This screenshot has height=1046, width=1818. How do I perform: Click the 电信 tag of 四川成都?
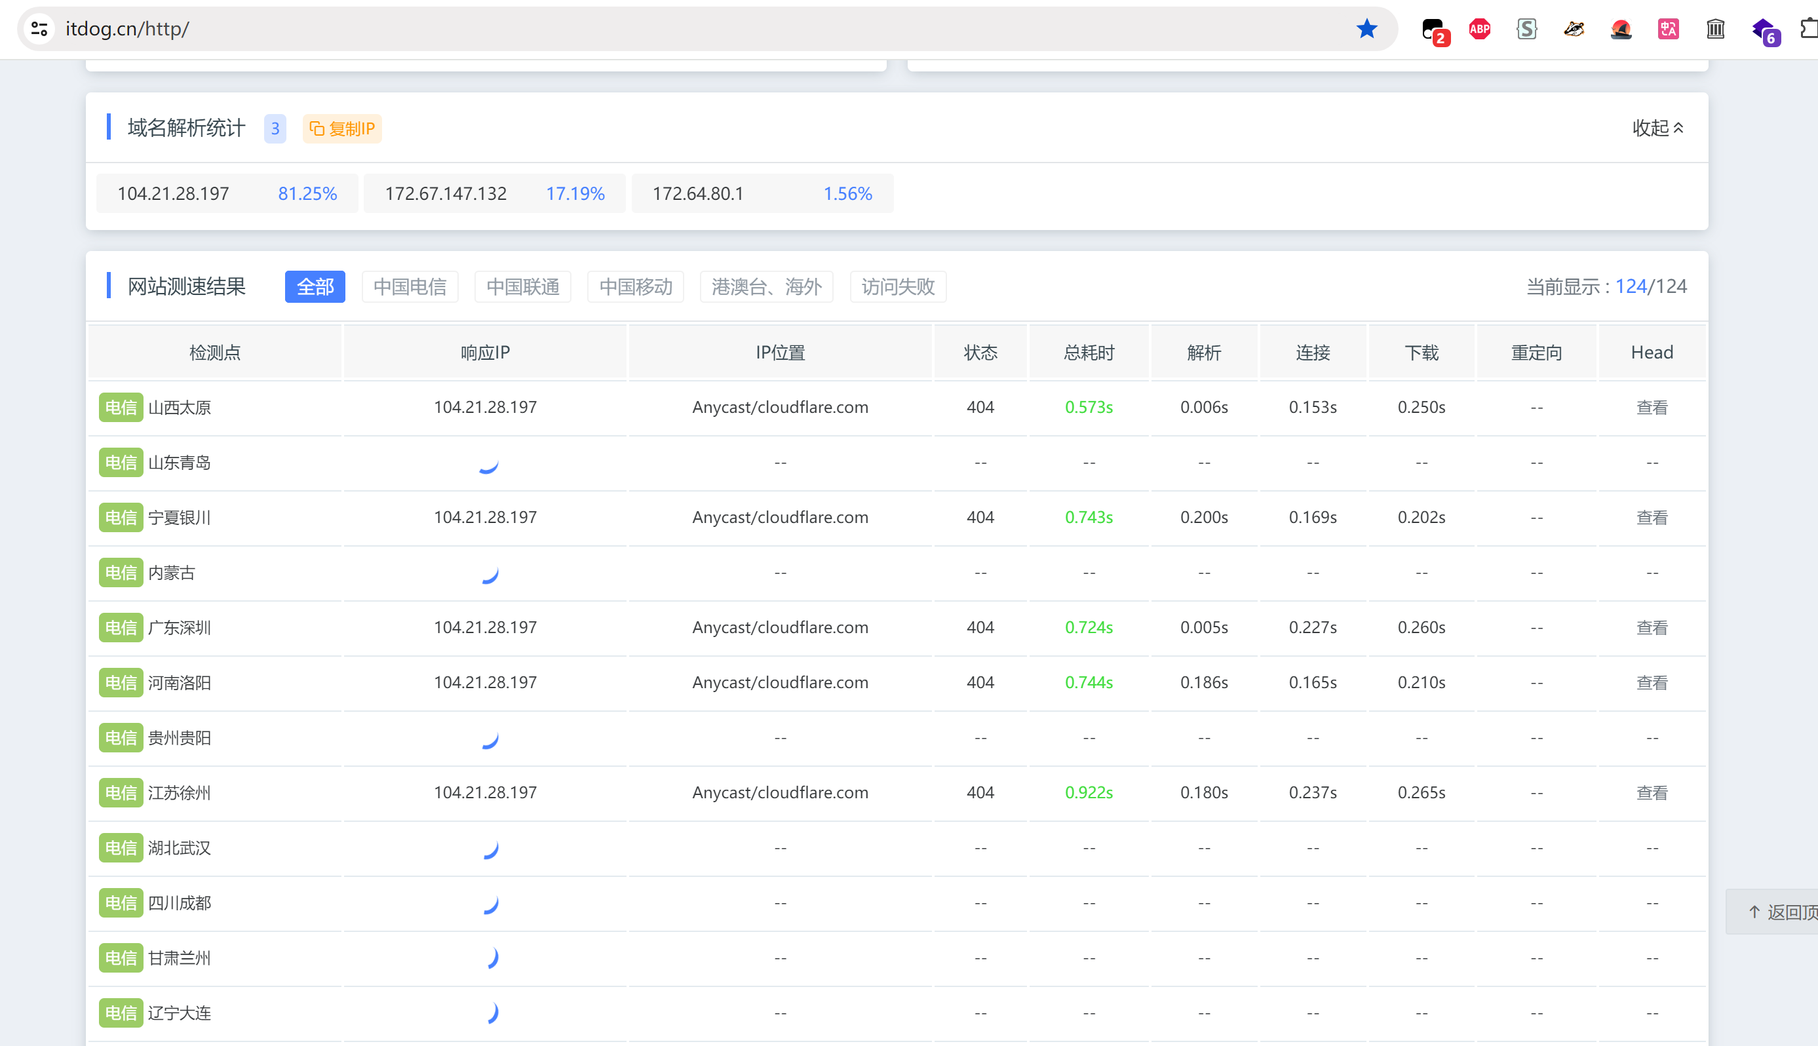tap(121, 903)
